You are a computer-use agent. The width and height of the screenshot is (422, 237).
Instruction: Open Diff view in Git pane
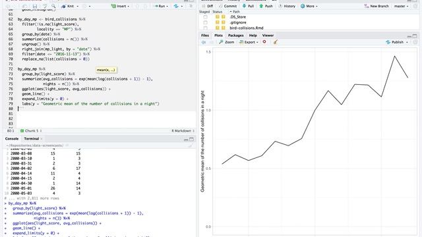pyautogui.click(x=207, y=6)
